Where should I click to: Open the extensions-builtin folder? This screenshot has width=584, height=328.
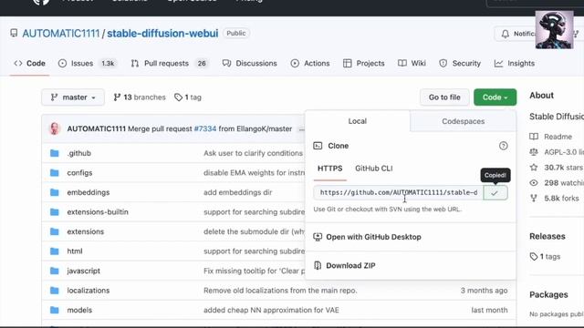[x=98, y=212]
